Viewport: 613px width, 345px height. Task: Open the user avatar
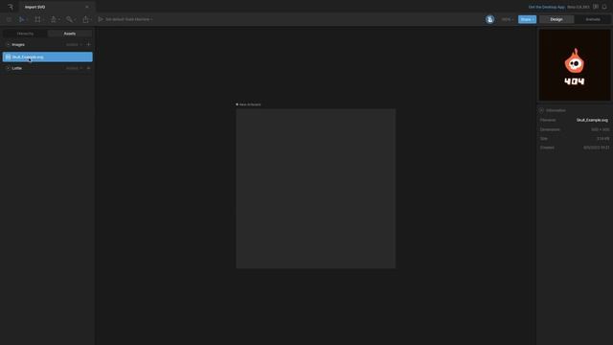489,19
